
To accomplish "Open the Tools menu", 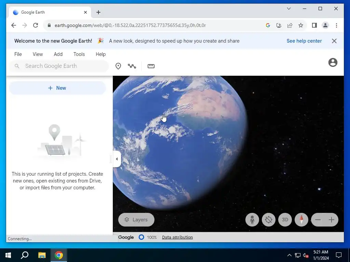I will click(79, 54).
